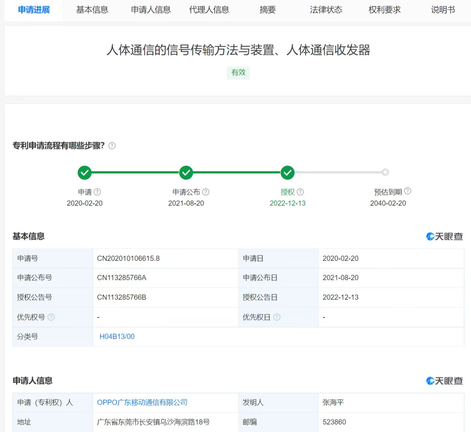Click 天眼查 logo in 基本信息 section

pyautogui.click(x=445, y=237)
